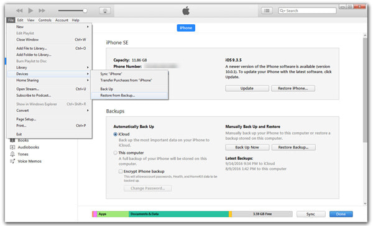Image resolution: width=373 pixels, height=226 pixels.
Task: Select Transfer Purchases from iPhone
Action: coord(129,80)
